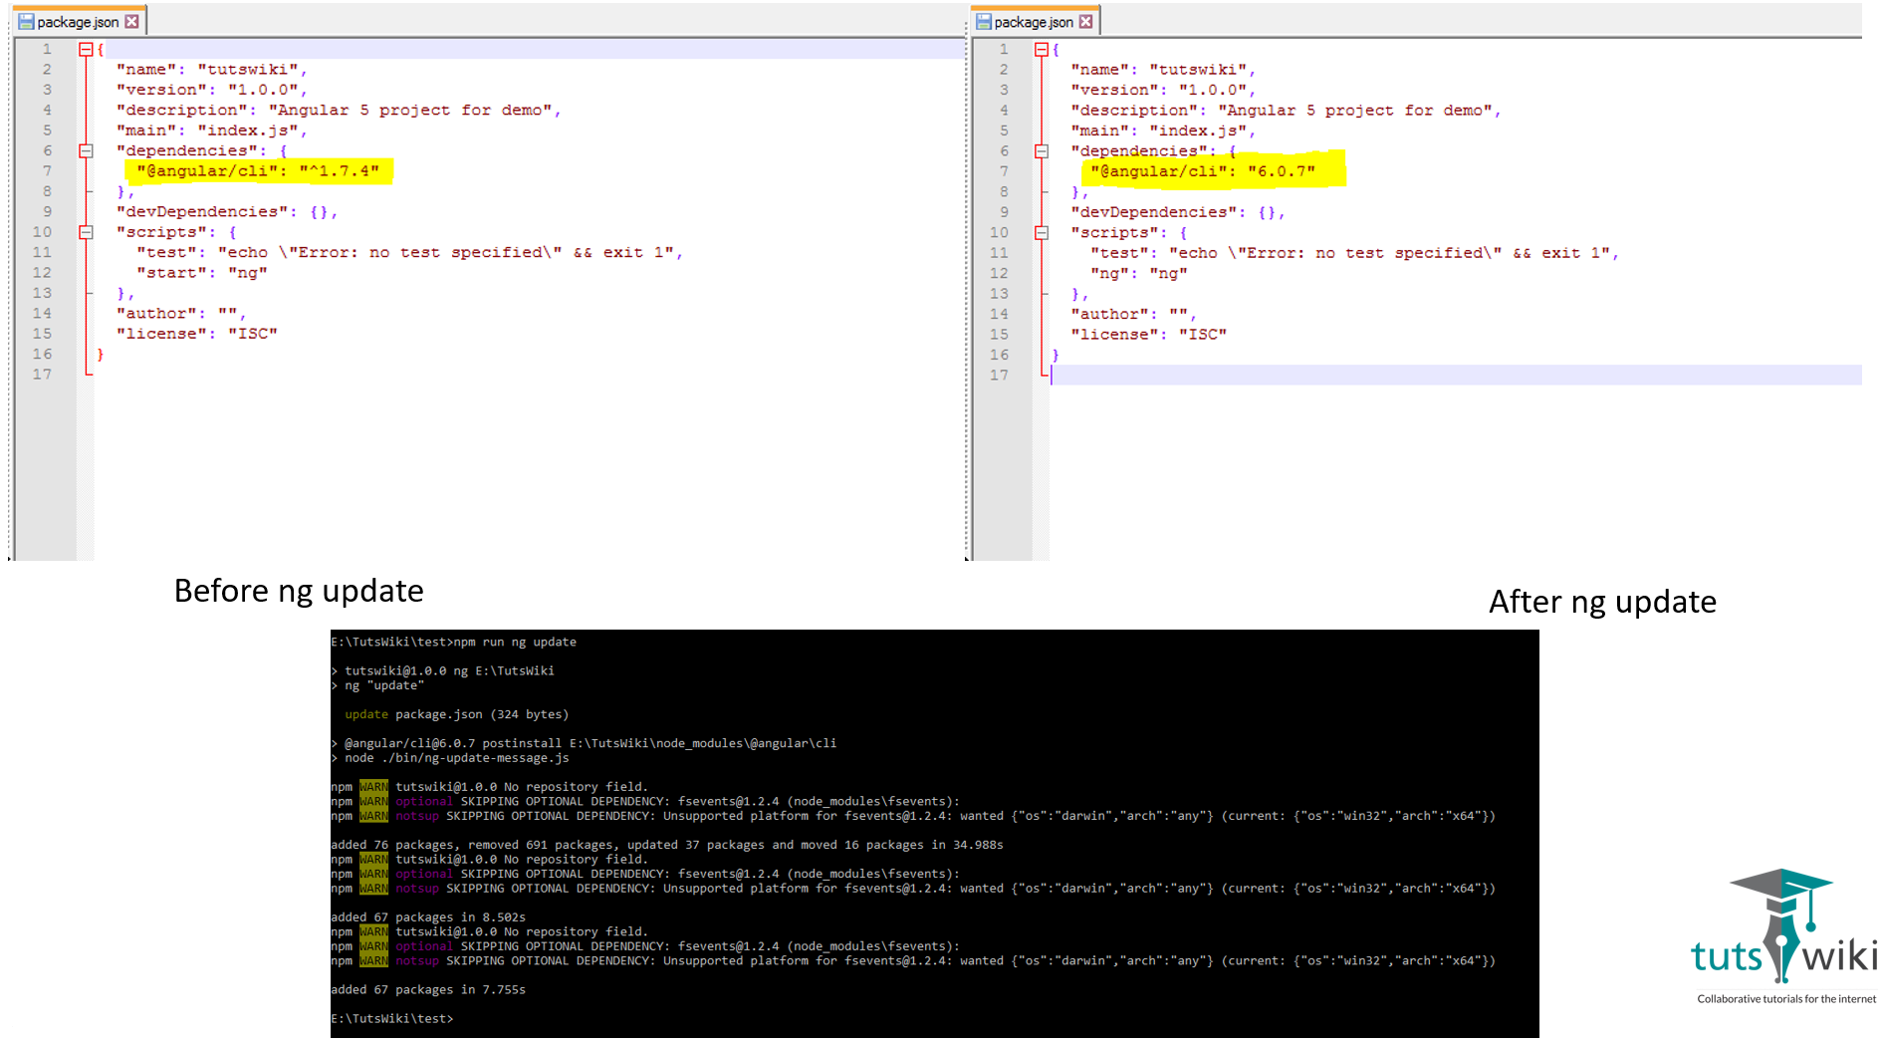Click the "main": "index.js" line in left pane
Image resolution: width=1884 pixels, height=1044 pixels.
(212, 130)
